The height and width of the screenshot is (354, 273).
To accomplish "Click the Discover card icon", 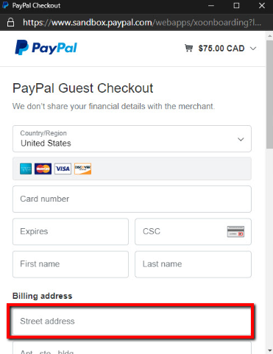I will point(82,169).
